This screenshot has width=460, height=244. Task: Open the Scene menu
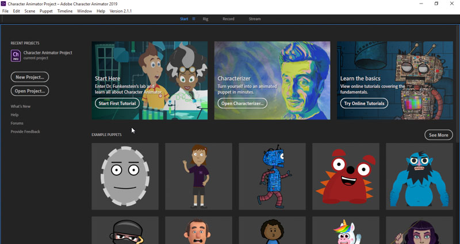[30, 11]
